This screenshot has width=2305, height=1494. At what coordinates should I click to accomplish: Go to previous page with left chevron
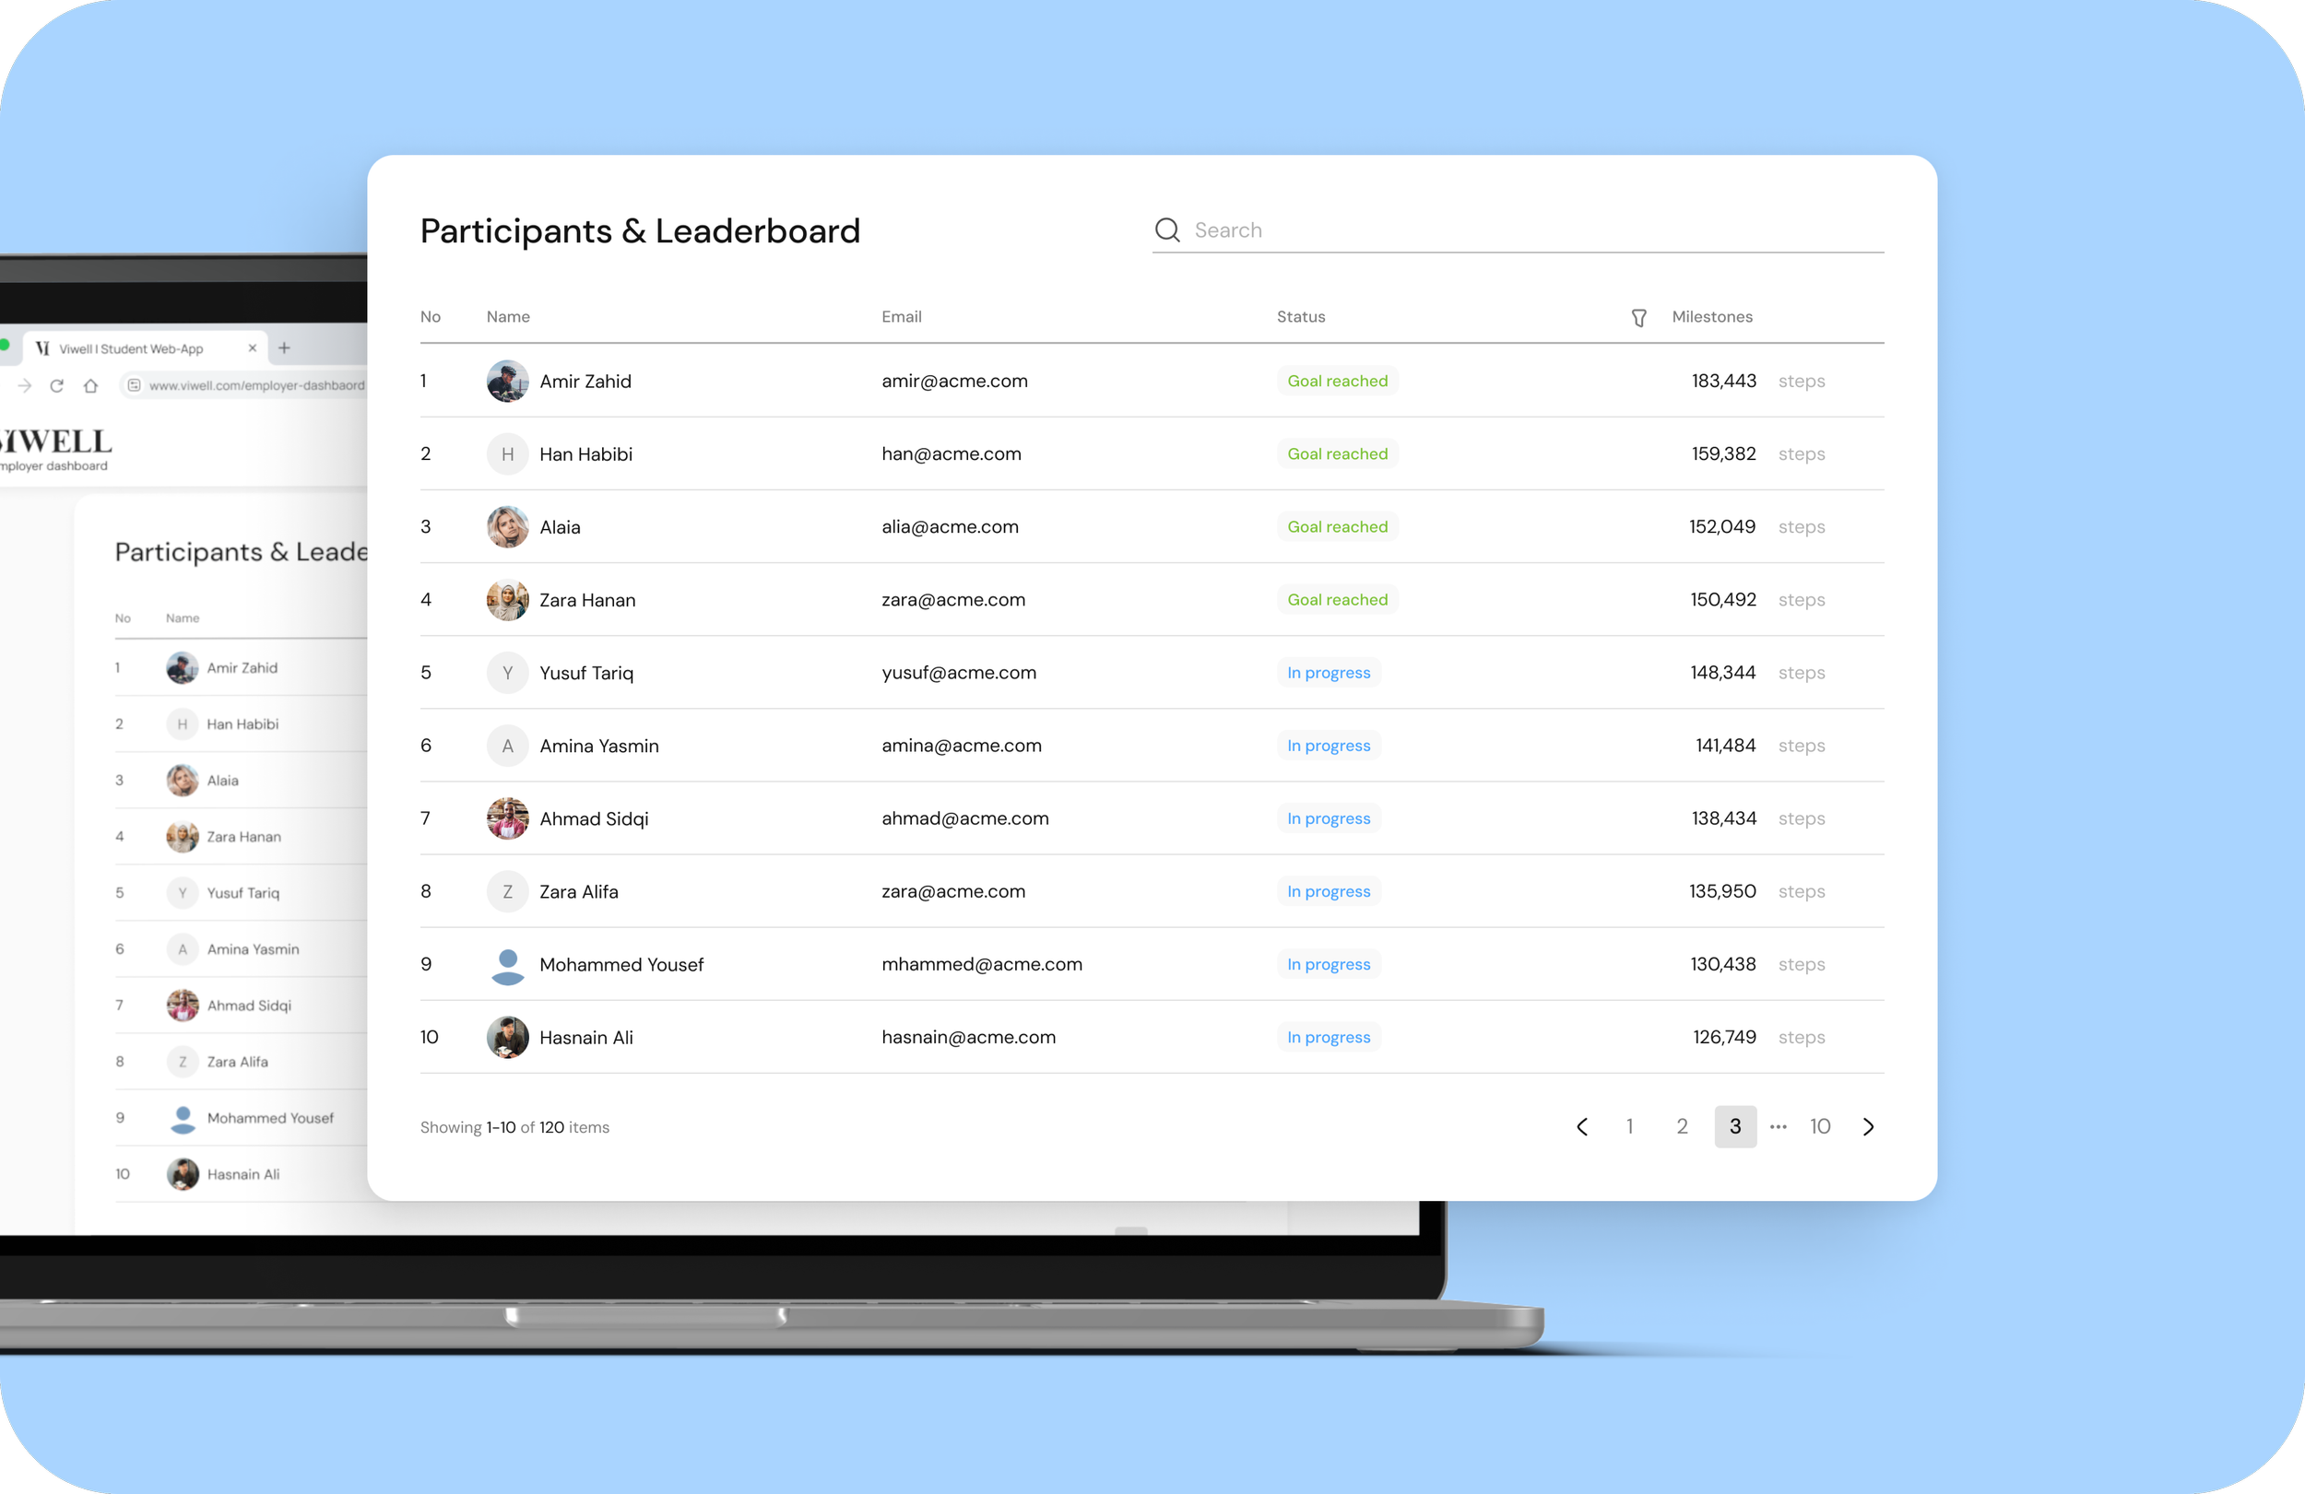point(1581,1127)
